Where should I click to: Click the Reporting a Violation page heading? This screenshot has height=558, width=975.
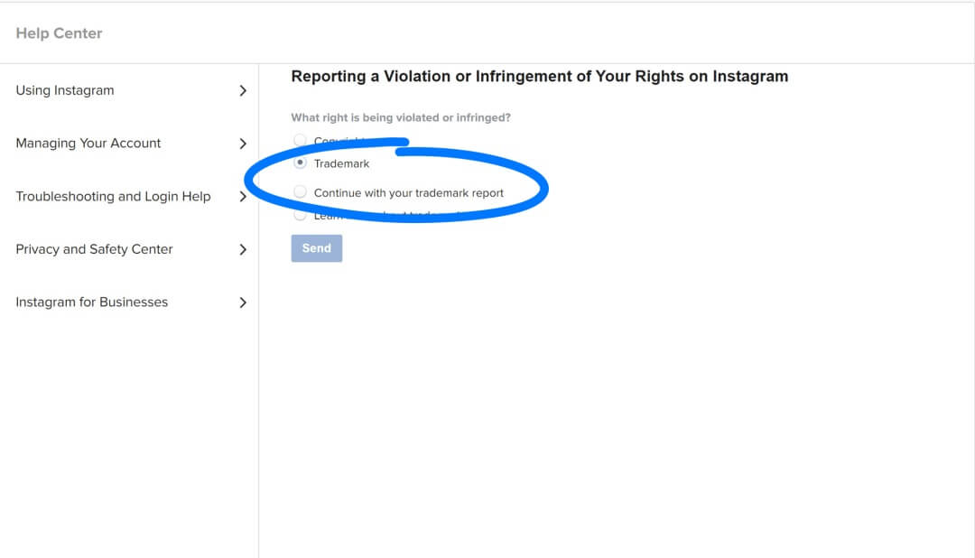(540, 77)
